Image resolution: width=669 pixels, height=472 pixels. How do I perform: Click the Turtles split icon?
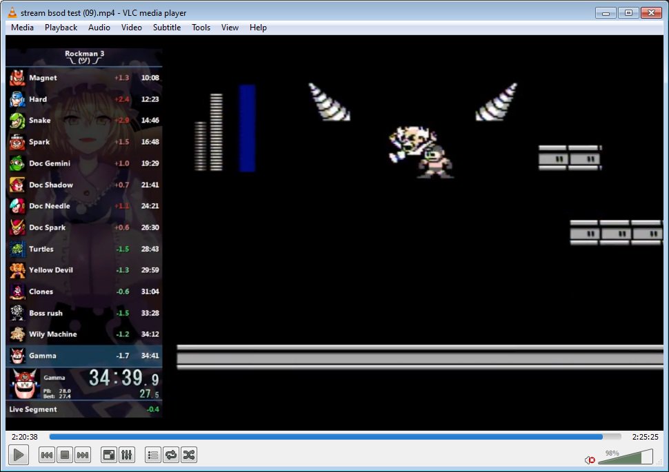pyautogui.click(x=17, y=249)
